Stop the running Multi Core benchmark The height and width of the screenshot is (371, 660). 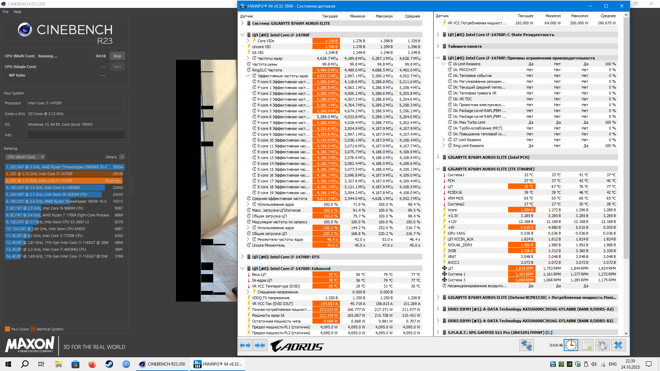[117, 56]
